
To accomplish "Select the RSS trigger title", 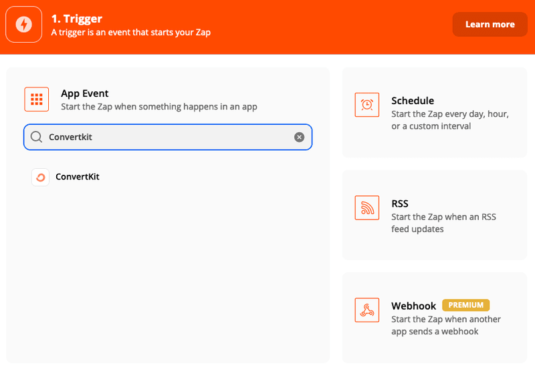I will pos(399,204).
